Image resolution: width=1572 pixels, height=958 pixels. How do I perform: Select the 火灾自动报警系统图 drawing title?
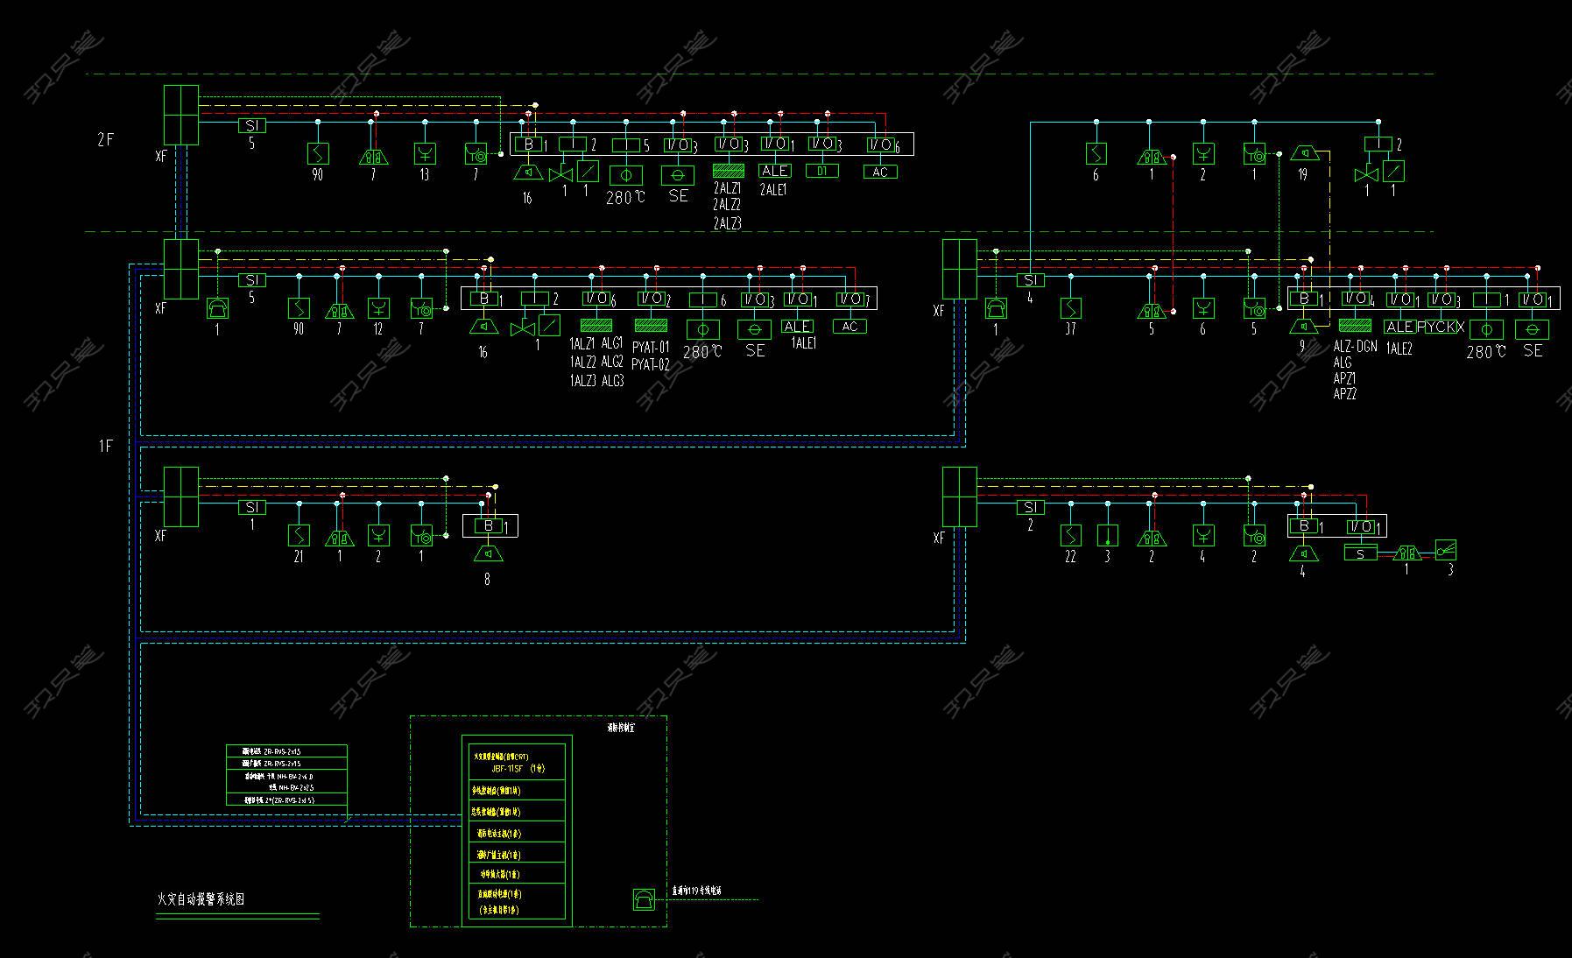200,898
